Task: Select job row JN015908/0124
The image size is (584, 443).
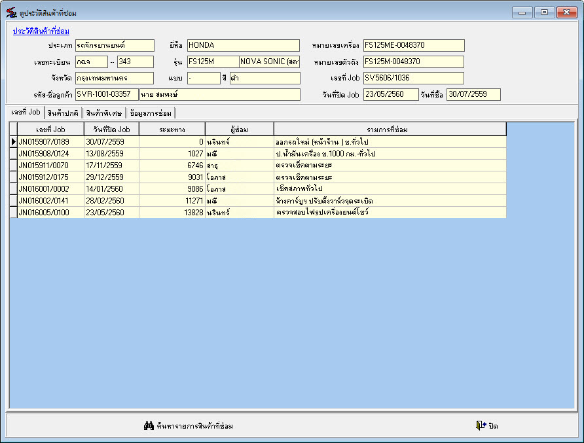Action: tap(258, 154)
